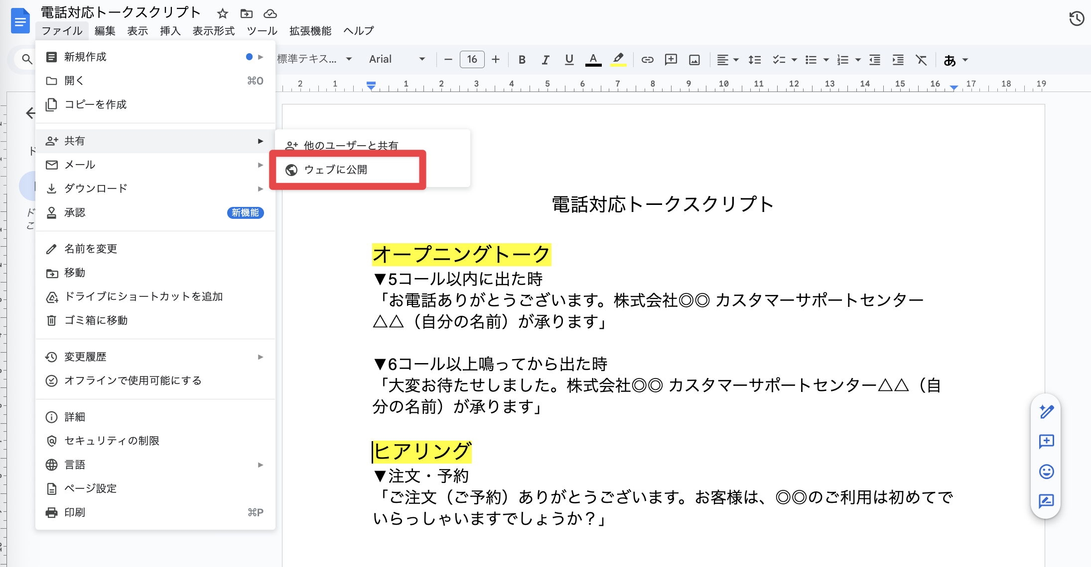Open the text alignment dropdown

(x=727, y=60)
